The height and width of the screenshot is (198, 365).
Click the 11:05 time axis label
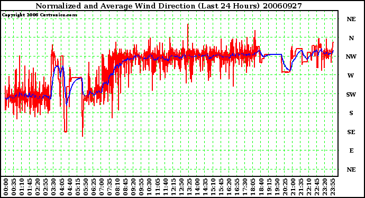157,187
